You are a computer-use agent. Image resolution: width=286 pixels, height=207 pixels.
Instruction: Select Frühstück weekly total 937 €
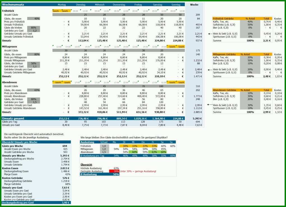pos(199,40)
